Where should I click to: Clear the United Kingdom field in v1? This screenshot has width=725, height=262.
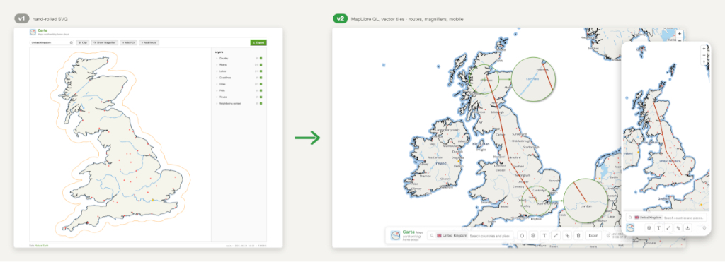(x=72, y=42)
